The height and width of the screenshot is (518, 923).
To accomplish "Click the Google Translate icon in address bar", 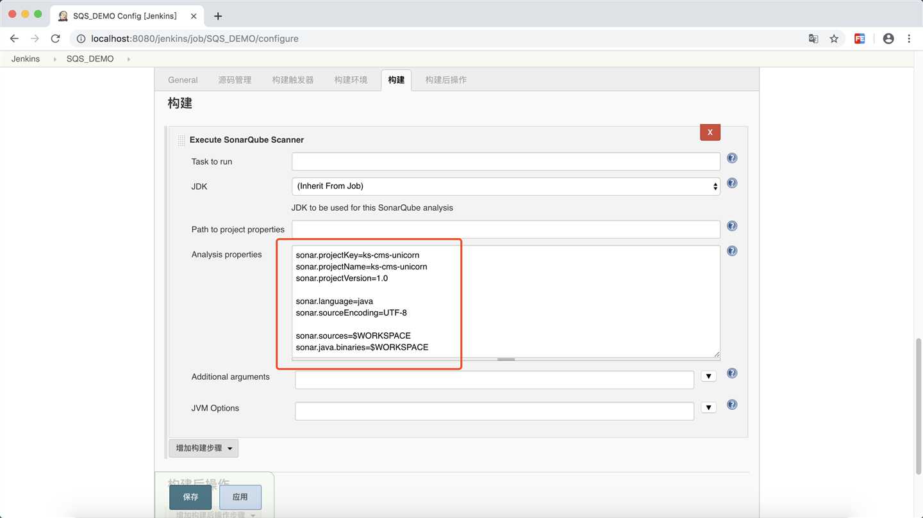I will coord(813,38).
